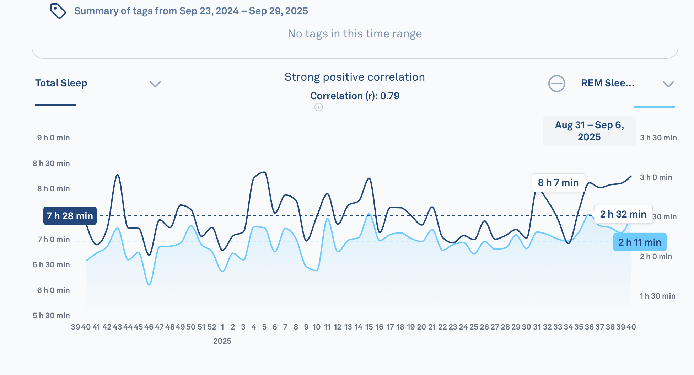Click the tag icon beside the summary heading

(58, 11)
